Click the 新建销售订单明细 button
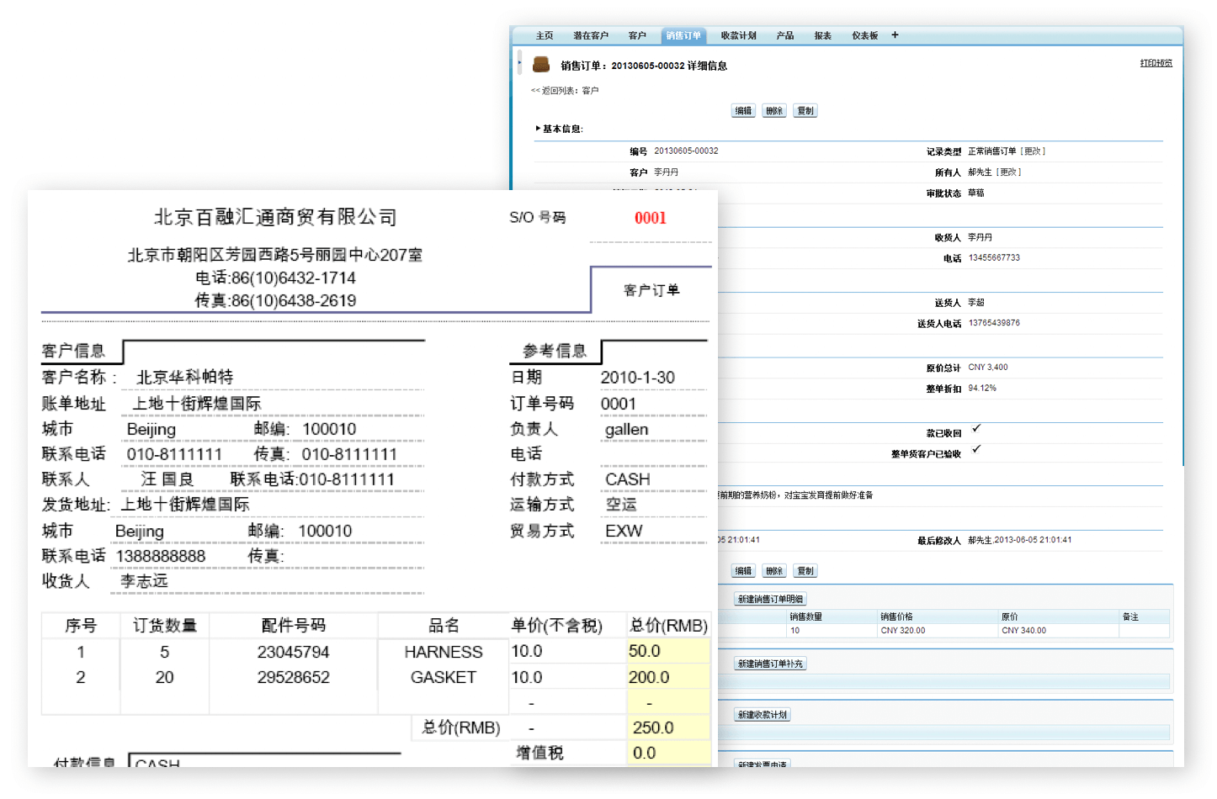Image resolution: width=1217 pixels, height=799 pixels. (770, 599)
